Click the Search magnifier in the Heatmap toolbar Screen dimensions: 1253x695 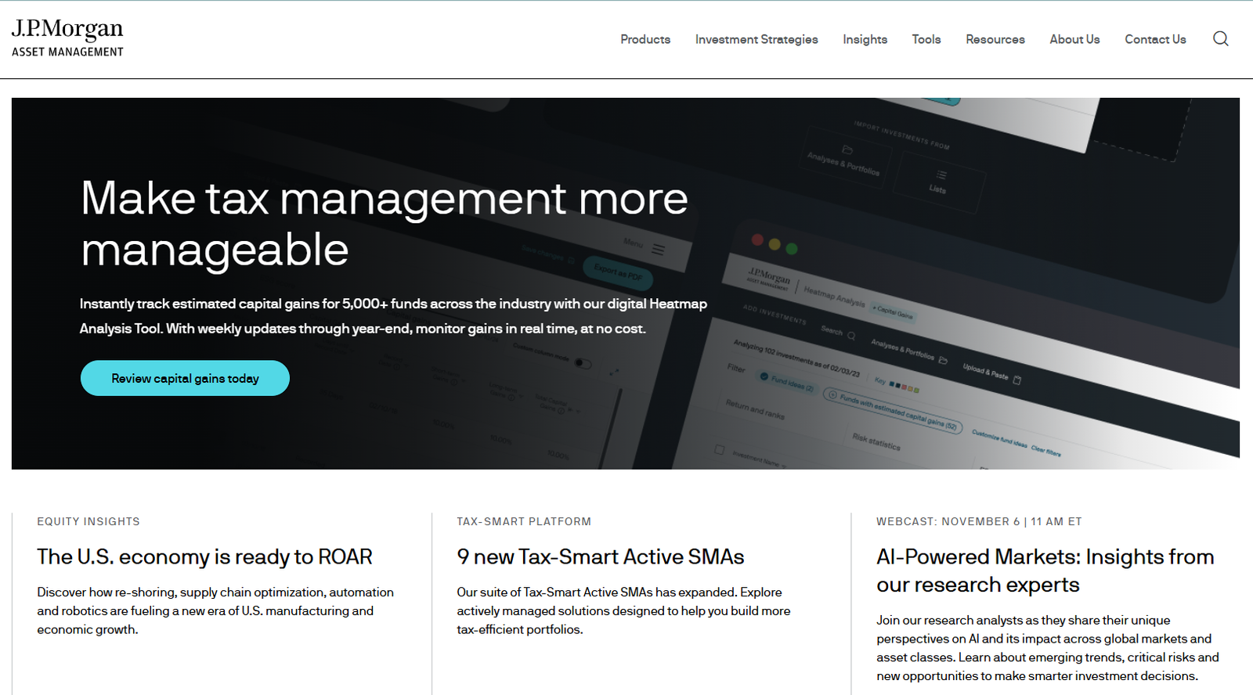pos(851,336)
